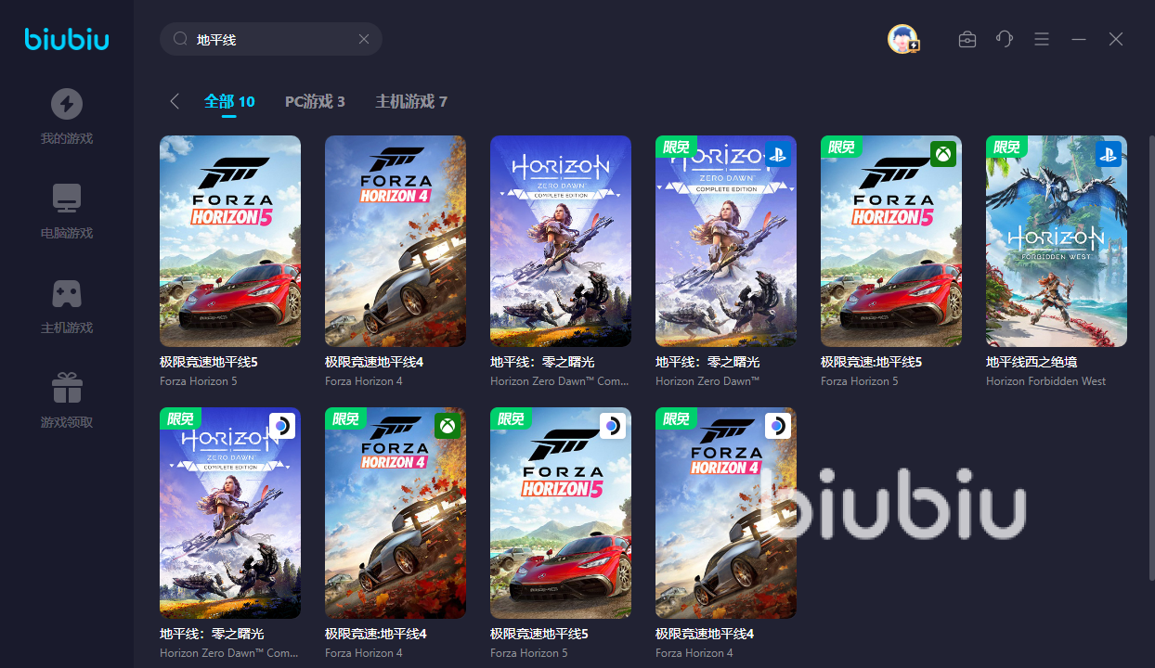Select Horizon Forbidden West PlayStation cover
Image resolution: width=1155 pixels, height=668 pixels.
click(x=1057, y=241)
